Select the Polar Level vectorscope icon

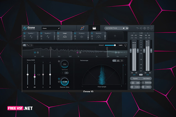118,61
